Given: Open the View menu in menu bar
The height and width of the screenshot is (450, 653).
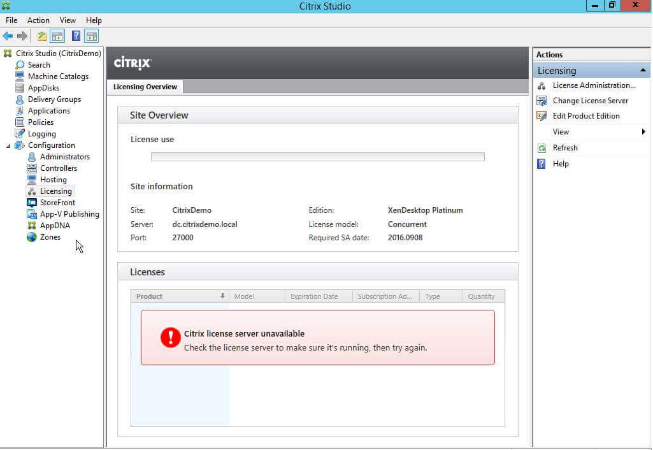Looking at the screenshot, I should 68,20.
